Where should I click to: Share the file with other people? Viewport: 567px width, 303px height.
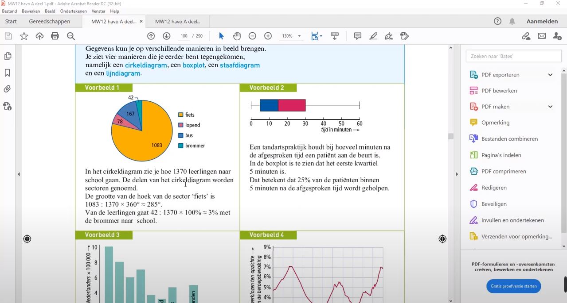[557, 36]
